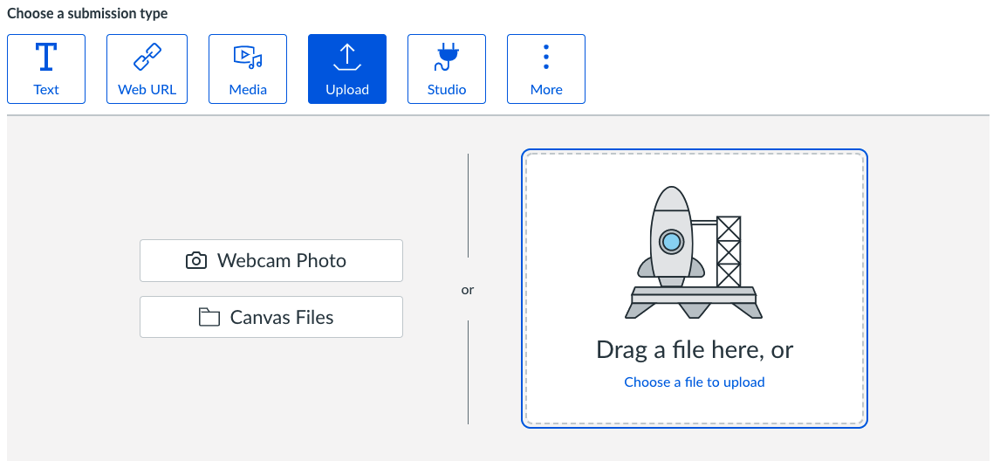Click the Choose a file to upload link
This screenshot has height=461, width=993.
(694, 382)
